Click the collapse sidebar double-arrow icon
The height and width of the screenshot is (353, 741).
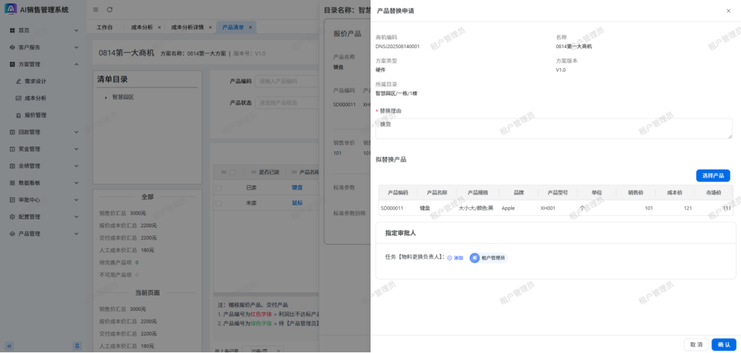[9, 345]
